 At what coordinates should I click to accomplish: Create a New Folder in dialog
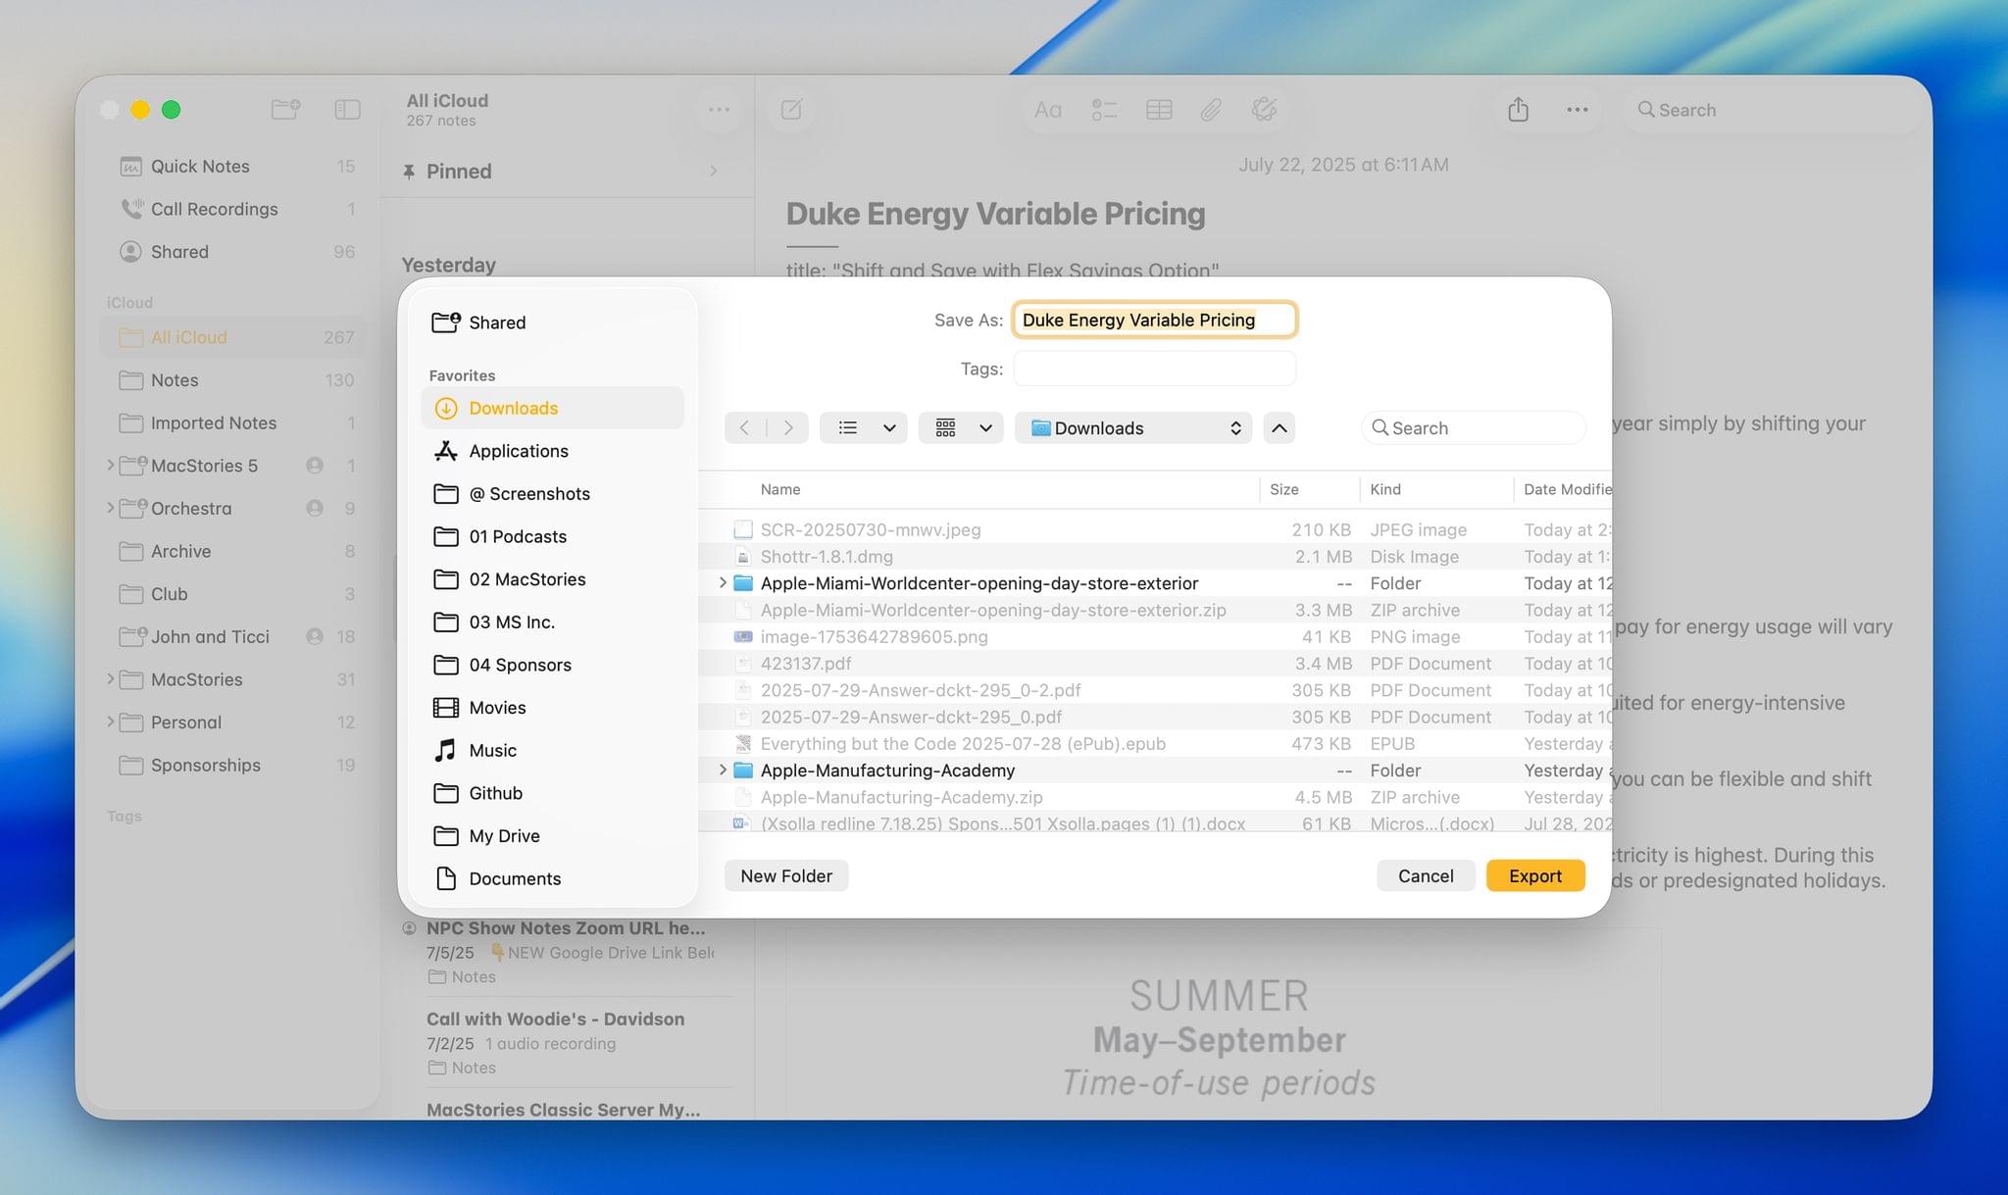tap(786, 875)
